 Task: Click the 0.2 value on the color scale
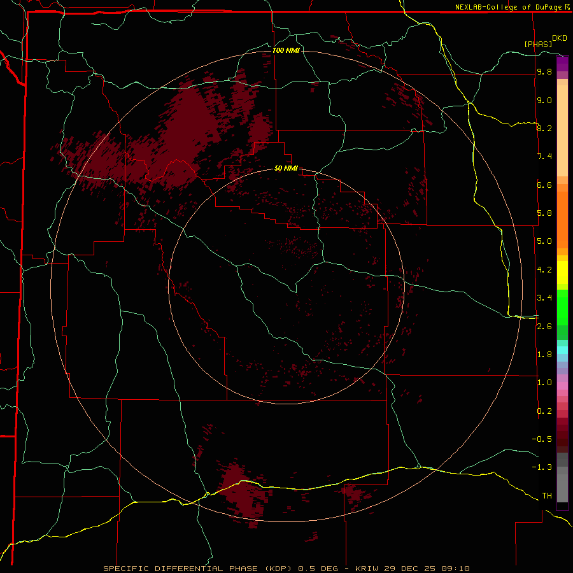click(544, 411)
